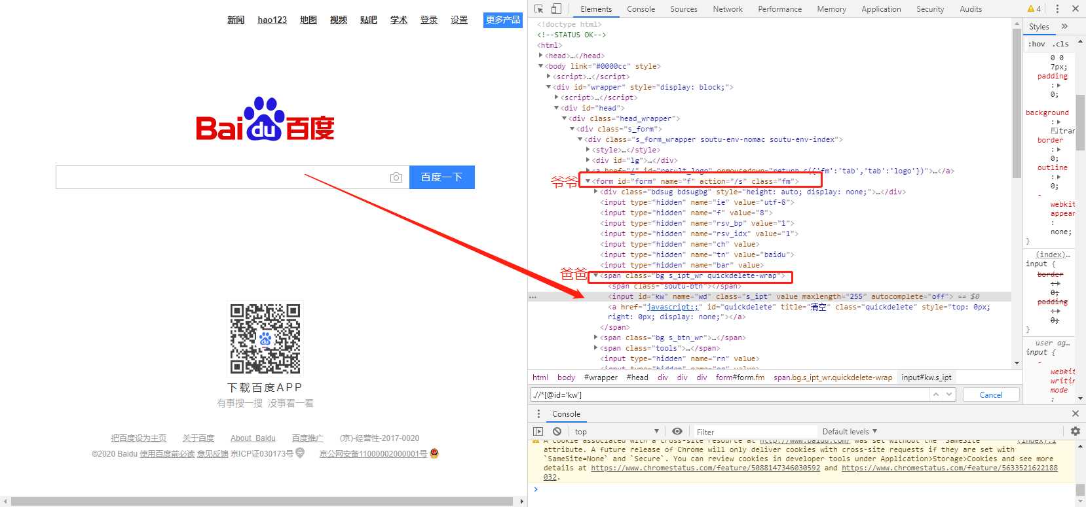Click the ellipsis beside the selected input node
Image resolution: width=1086 pixels, height=507 pixels.
point(533,297)
